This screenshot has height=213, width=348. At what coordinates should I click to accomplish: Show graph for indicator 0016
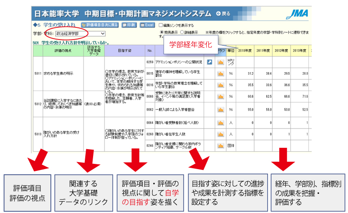[x=221, y=85]
